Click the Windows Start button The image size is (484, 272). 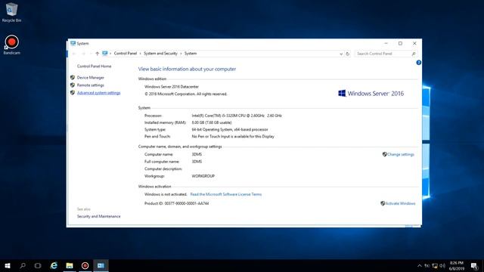tap(8, 265)
